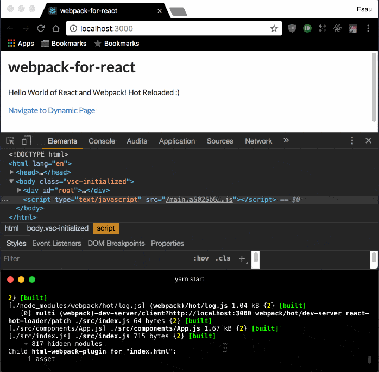
Task: Click the inspect element picker icon
Action: (x=10, y=141)
